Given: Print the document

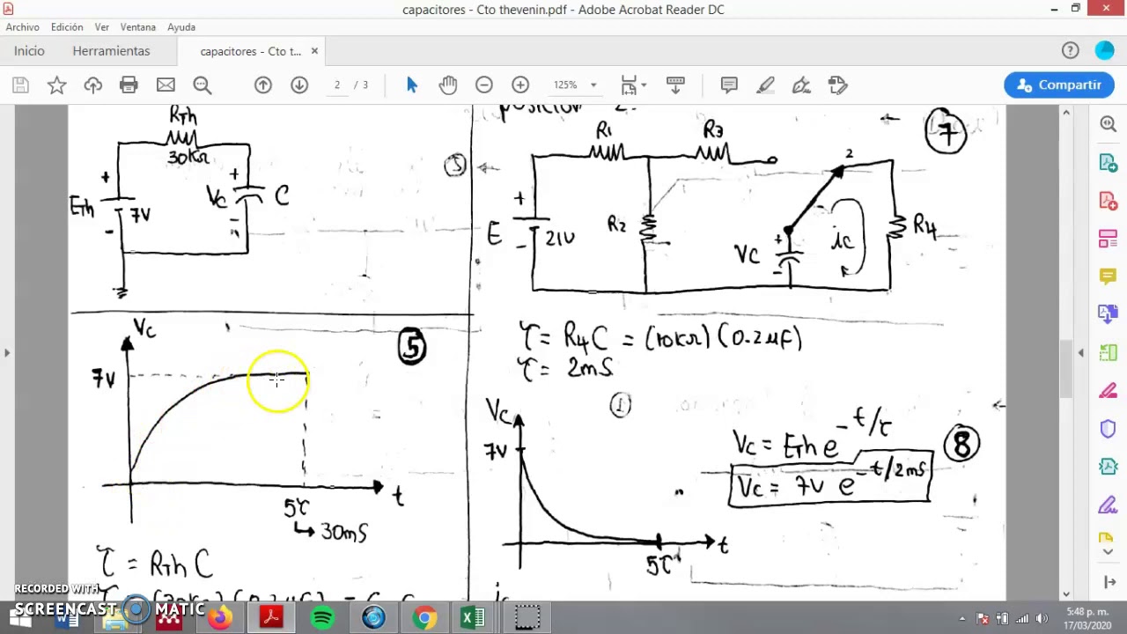Looking at the screenshot, I should [129, 85].
